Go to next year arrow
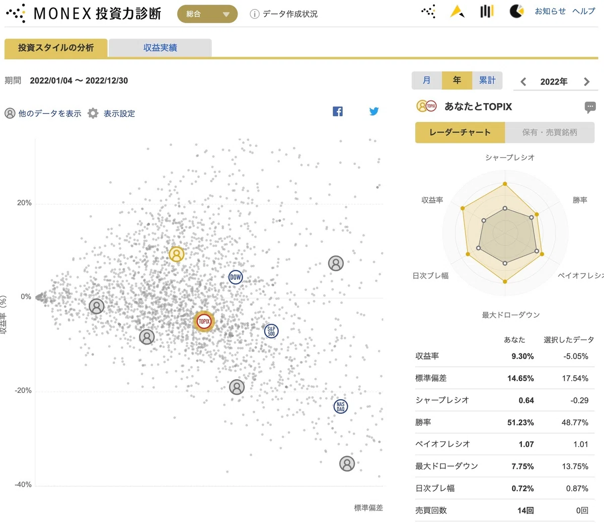604x526 pixels. [x=586, y=82]
